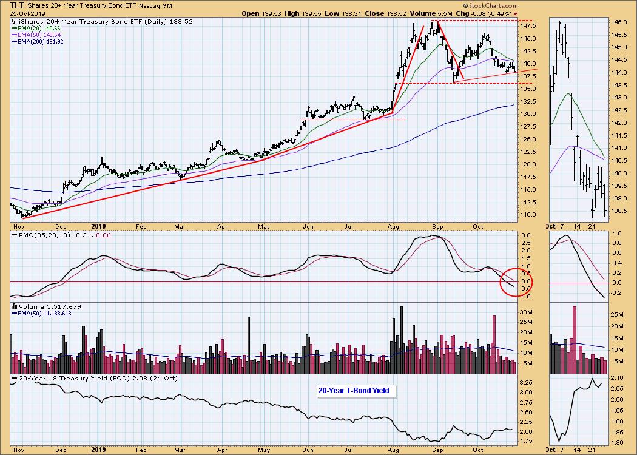Click the Close 138.52 value

click(x=385, y=13)
